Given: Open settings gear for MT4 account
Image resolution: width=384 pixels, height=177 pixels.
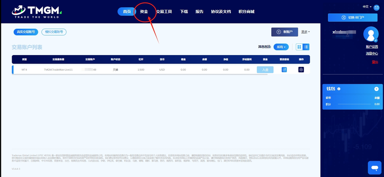Looking at the screenshot, I should [x=301, y=70].
